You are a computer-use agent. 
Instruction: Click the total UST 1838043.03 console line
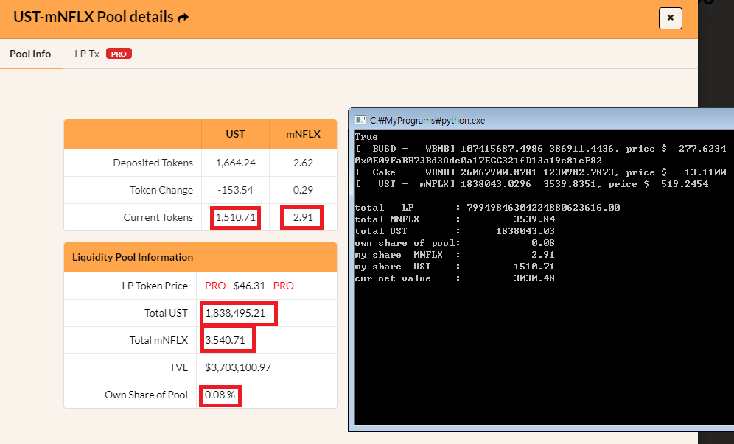455,230
